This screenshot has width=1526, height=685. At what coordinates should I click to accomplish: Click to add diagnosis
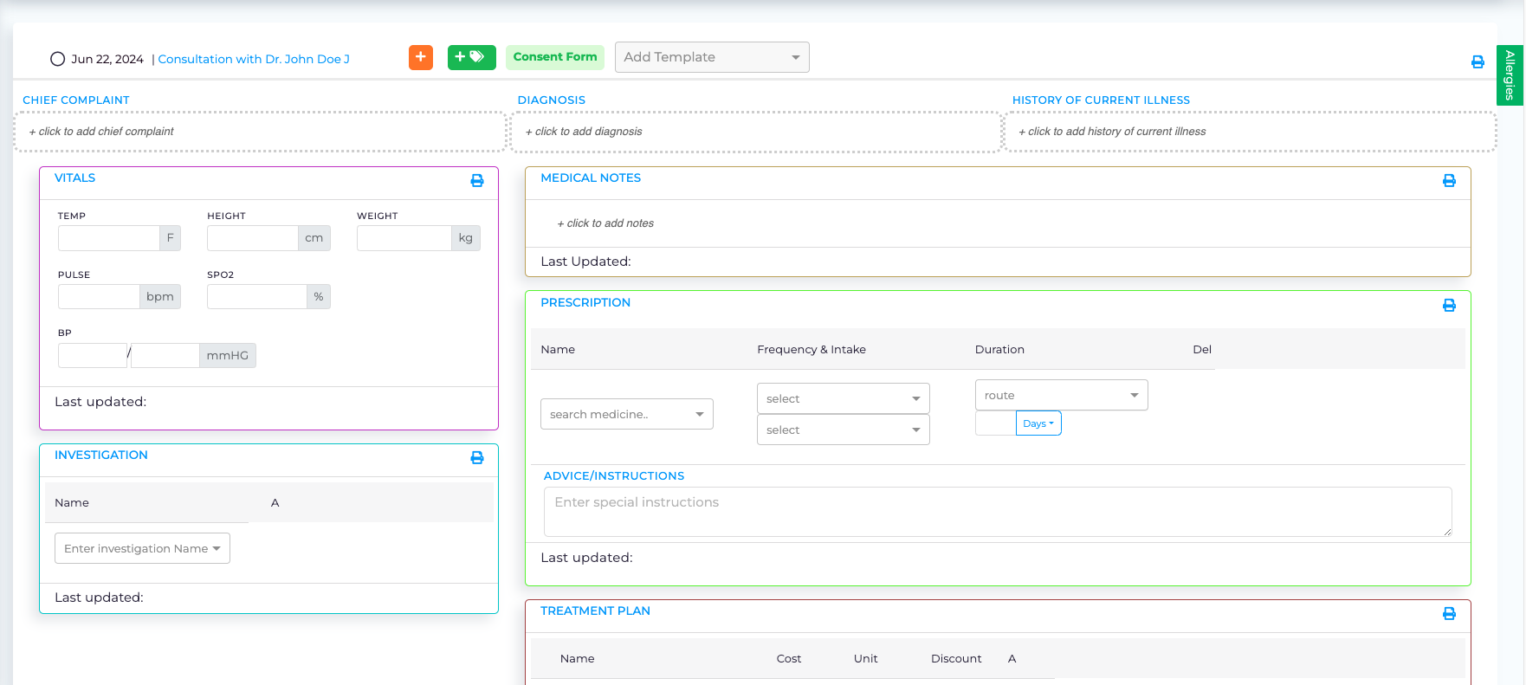point(756,132)
